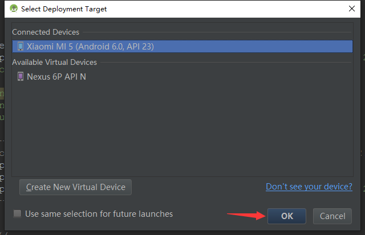Tick the same selection checkbox box
The width and height of the screenshot is (365, 235).
coord(18,214)
